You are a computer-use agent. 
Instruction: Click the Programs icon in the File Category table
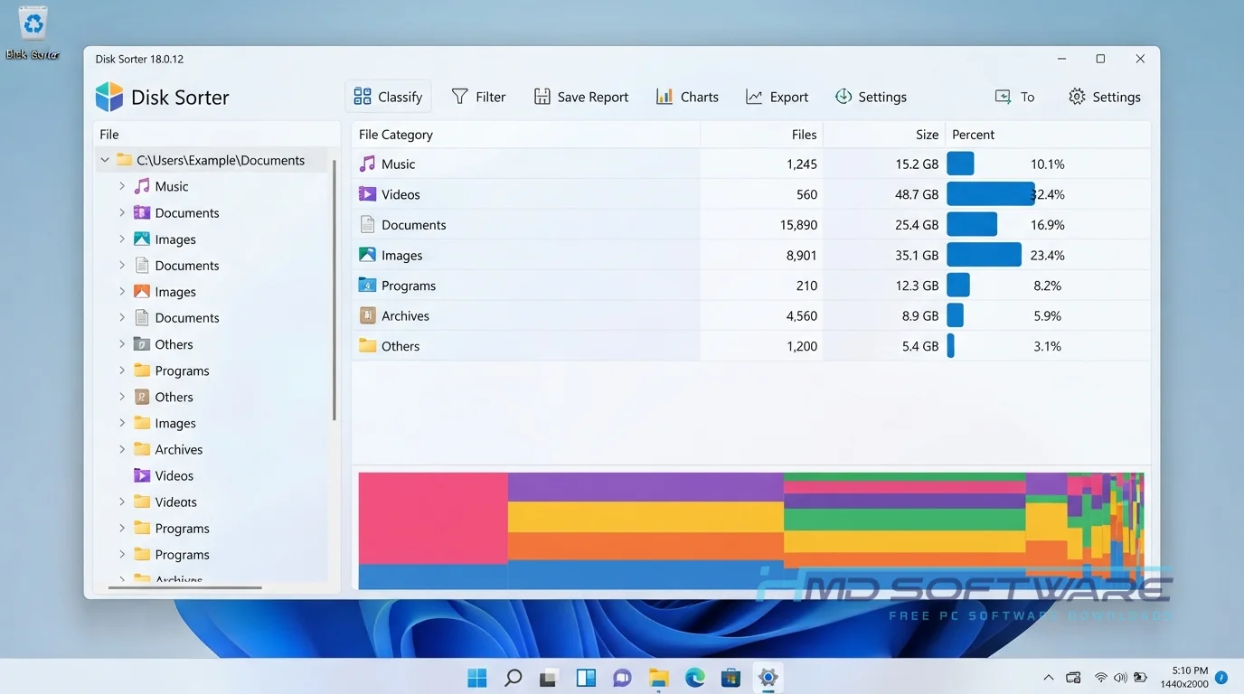click(x=367, y=286)
